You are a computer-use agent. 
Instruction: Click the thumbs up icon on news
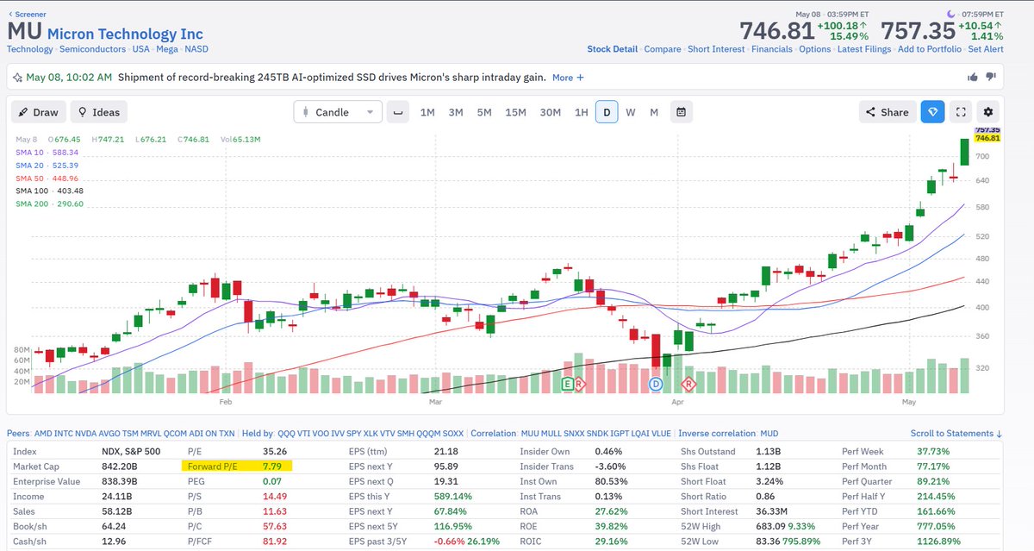pos(973,78)
